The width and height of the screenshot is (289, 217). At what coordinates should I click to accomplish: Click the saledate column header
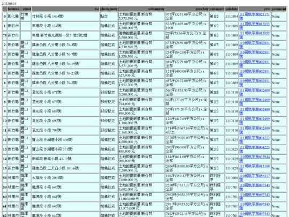coord(232,9)
